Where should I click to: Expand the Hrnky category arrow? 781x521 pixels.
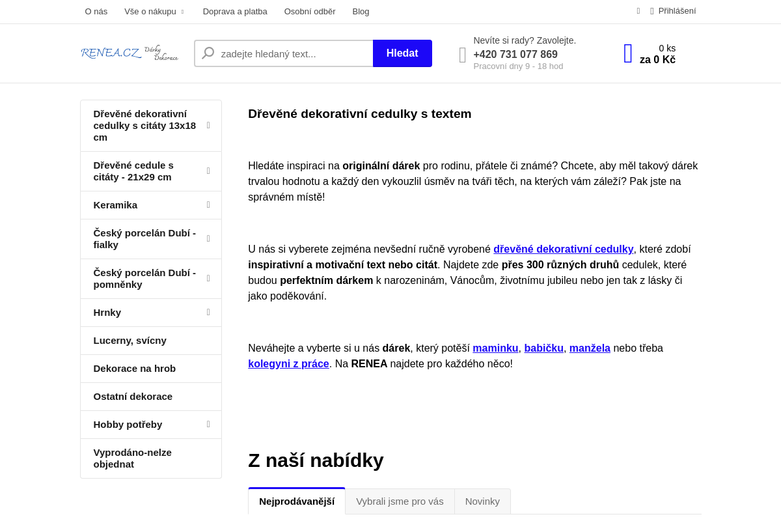coord(208,313)
